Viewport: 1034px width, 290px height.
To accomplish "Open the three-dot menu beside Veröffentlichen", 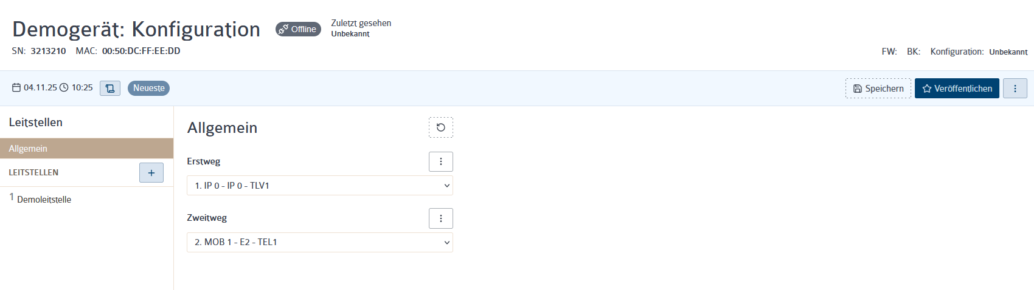I will pyautogui.click(x=1015, y=89).
